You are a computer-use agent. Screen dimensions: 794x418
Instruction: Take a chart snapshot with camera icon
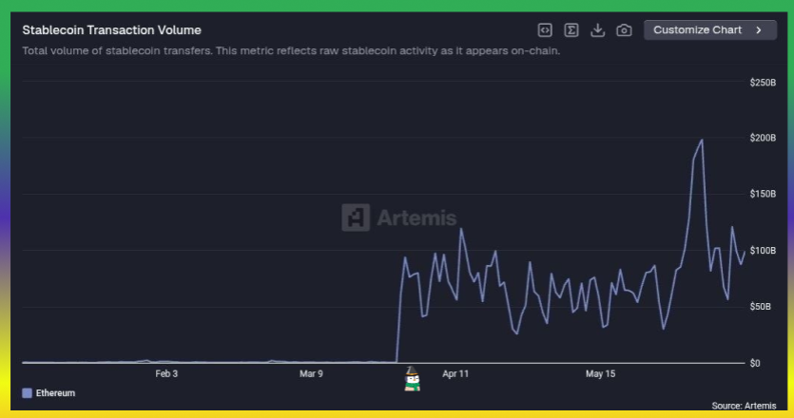click(x=624, y=30)
